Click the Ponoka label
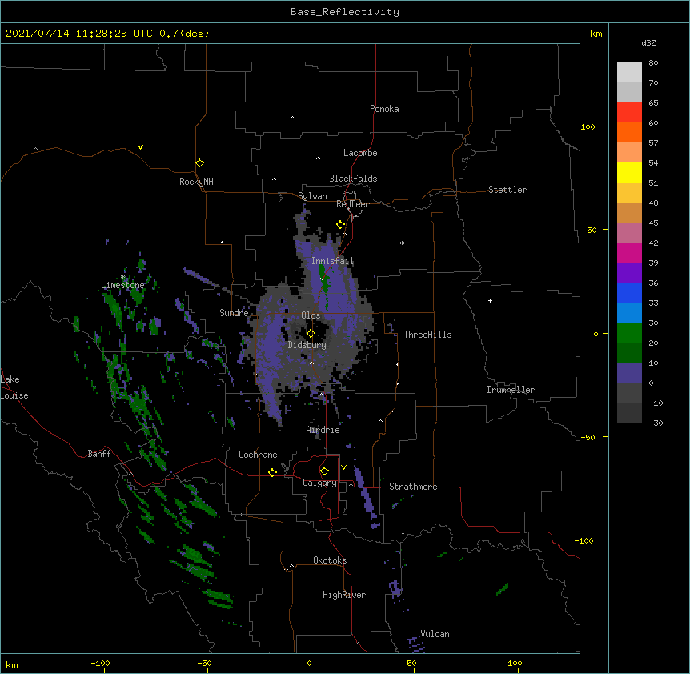This screenshot has height=674, width=690. 384,109
